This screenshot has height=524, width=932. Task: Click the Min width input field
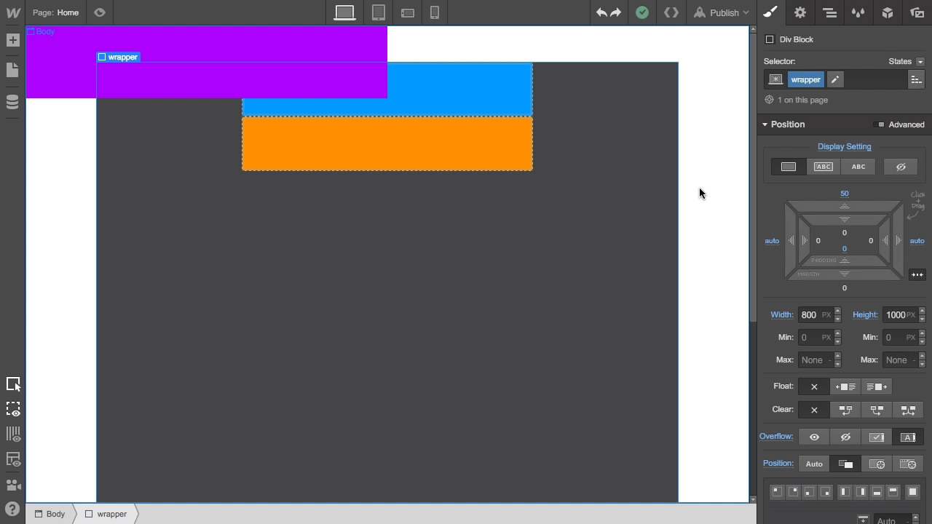(x=815, y=338)
